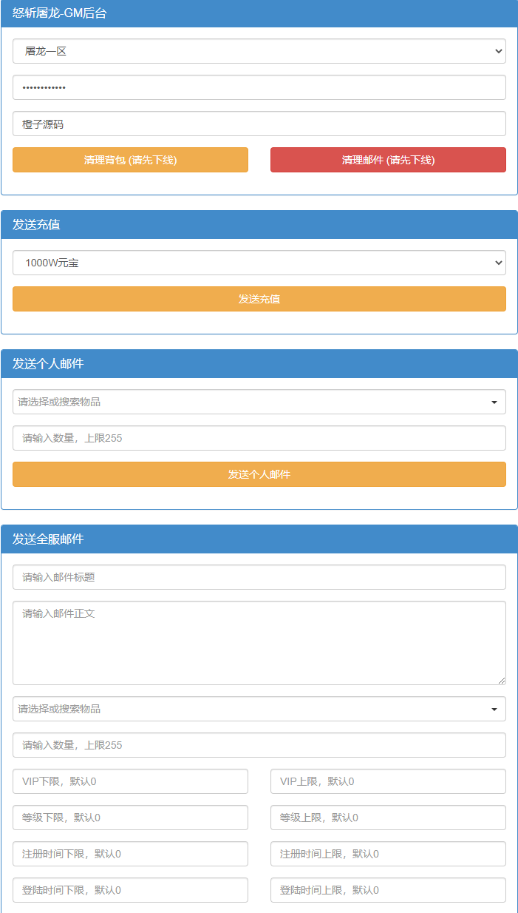Screen dimensions: 518x913
Task: Expand the 1000W元宝 recharge dropdown
Action: tap(259, 263)
